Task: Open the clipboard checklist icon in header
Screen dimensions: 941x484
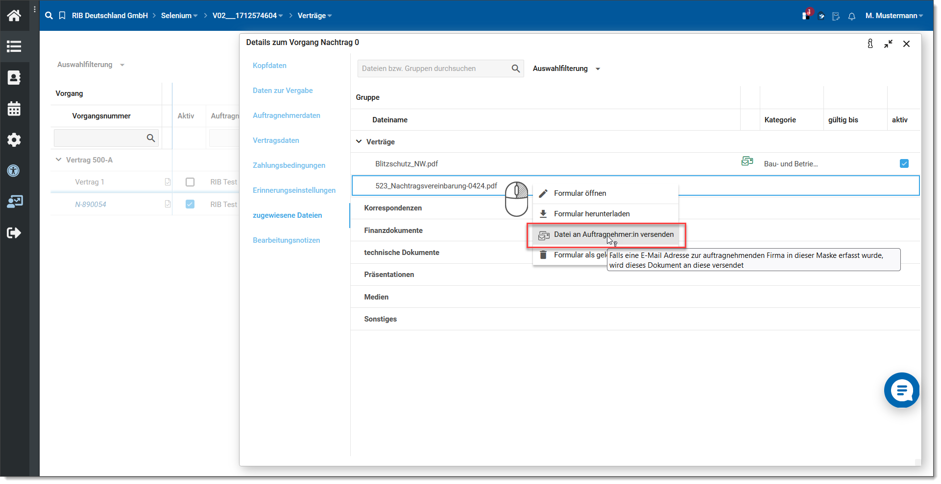Action: pyautogui.click(x=821, y=16)
